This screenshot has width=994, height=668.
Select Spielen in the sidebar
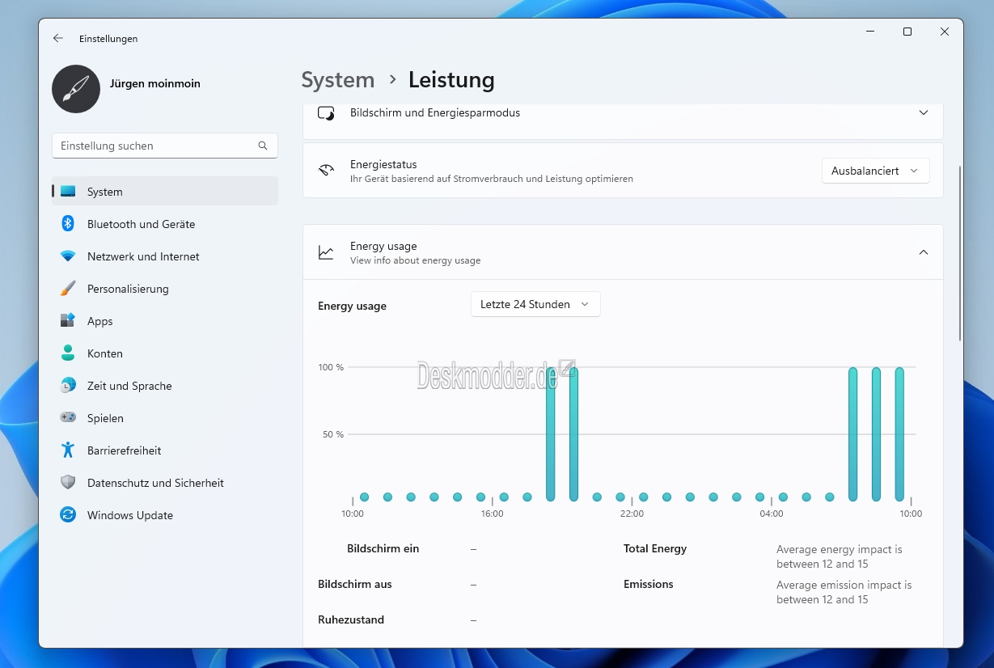pyautogui.click(x=165, y=418)
